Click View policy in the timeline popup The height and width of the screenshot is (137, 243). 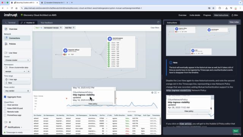point(93,104)
